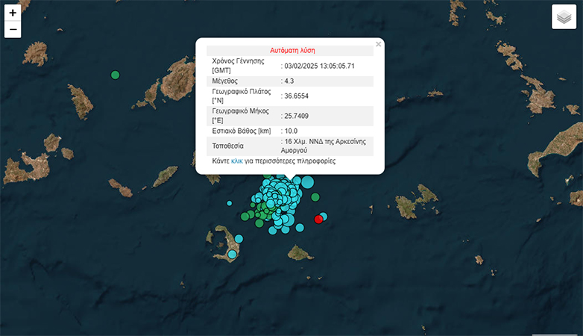Click the isolated green marker in the northwest

coord(115,75)
